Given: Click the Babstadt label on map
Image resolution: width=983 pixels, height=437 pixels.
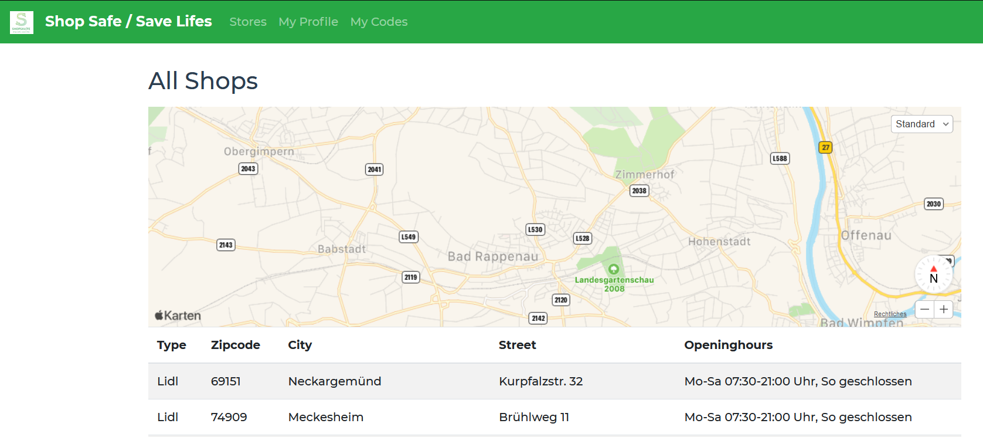Looking at the screenshot, I should click(342, 249).
